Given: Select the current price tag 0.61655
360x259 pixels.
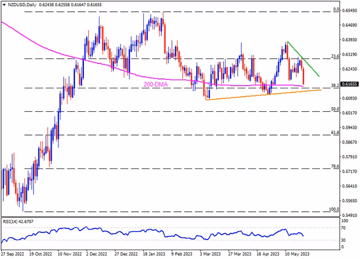Looking at the screenshot, I should [x=349, y=84].
